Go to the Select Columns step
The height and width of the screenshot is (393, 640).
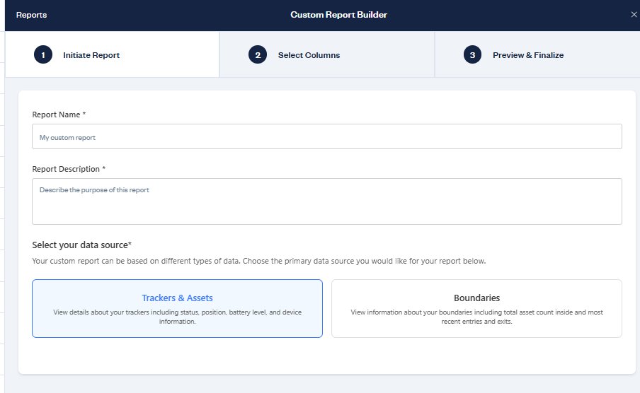coord(309,55)
